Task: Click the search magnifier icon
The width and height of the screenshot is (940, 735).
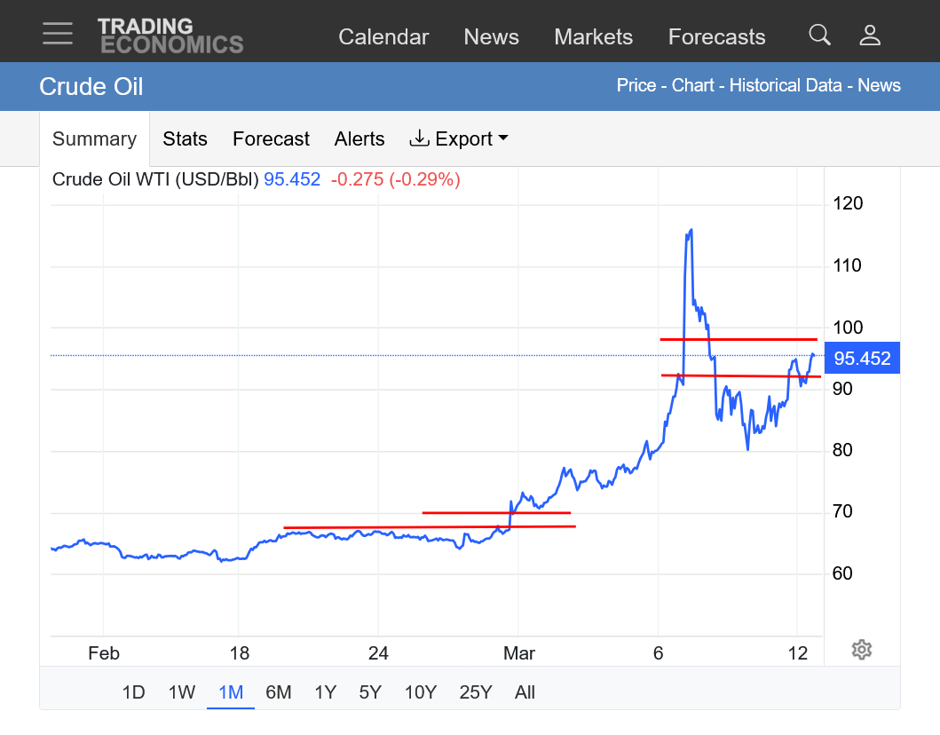Action: click(819, 36)
